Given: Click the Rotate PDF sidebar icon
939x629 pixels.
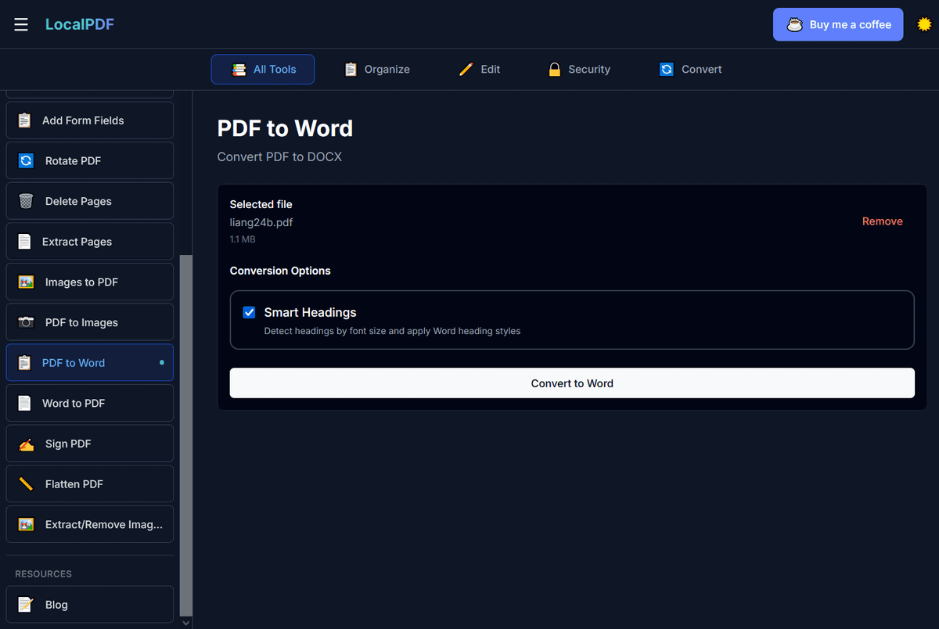Looking at the screenshot, I should (26, 160).
